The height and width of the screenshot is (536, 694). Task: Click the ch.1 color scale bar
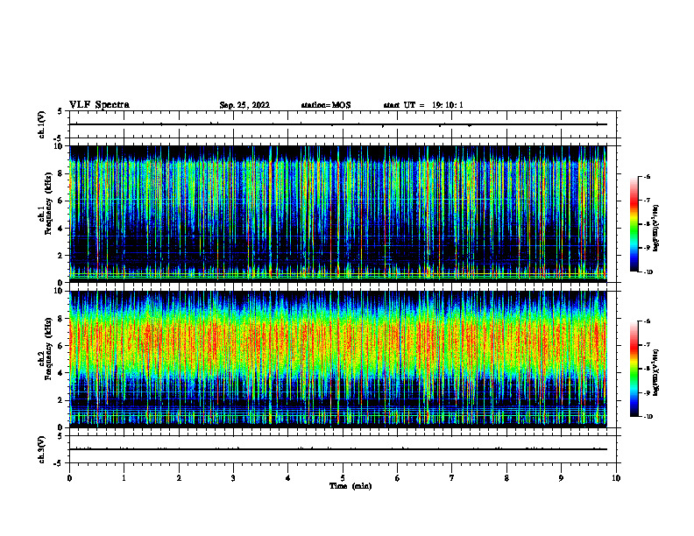coord(634,224)
